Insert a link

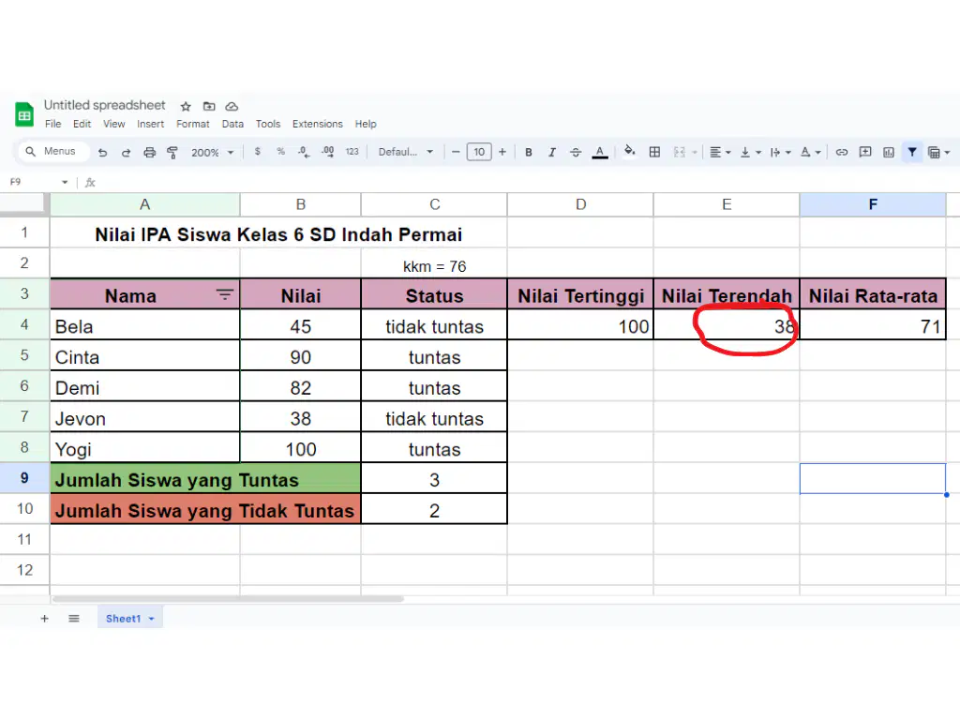click(842, 153)
